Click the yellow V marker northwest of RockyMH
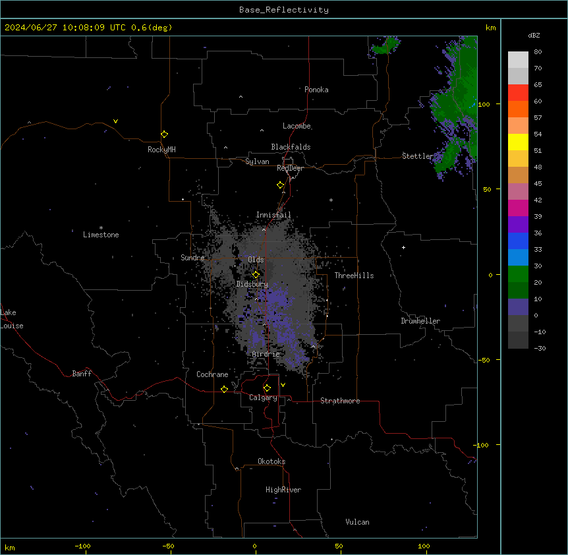The width and height of the screenshot is (568, 555). (x=115, y=121)
